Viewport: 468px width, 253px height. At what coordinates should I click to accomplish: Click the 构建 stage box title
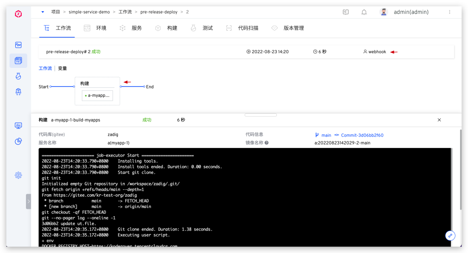pyautogui.click(x=85, y=83)
